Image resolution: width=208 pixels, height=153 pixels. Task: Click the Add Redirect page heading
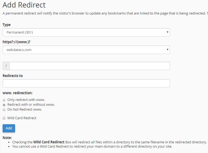click(x=24, y=5)
